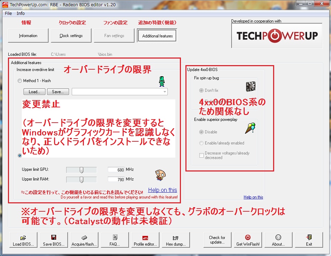
Task: Select Enable/already enabled radio option
Action: pyautogui.click(x=201, y=143)
